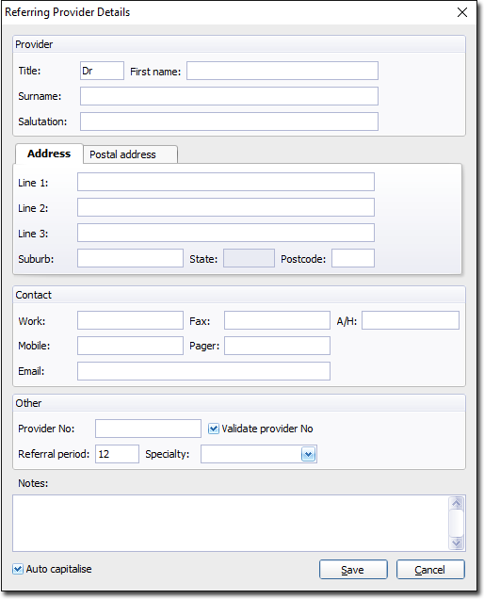
Task: Toggle the Auto capitalise checkbox
Action: click(x=18, y=569)
